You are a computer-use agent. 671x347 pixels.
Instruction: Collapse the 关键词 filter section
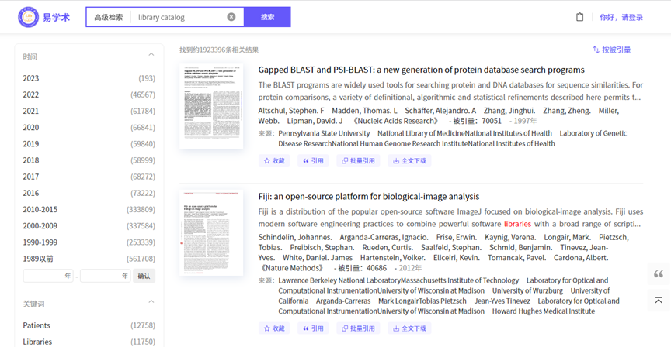[x=151, y=303]
